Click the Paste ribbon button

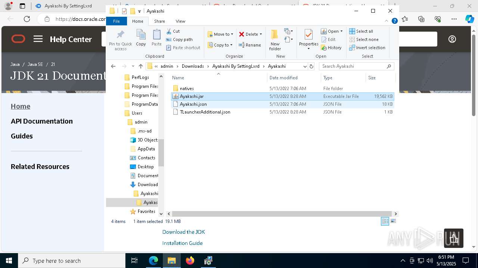(156, 38)
